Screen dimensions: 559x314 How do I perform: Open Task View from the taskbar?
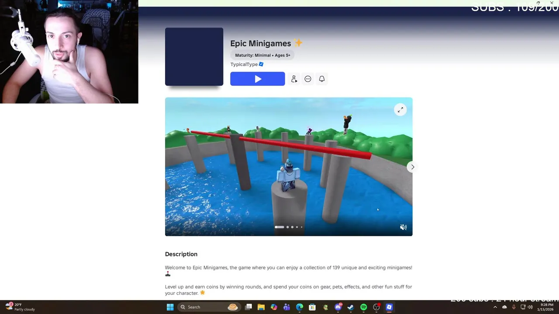[x=248, y=307]
